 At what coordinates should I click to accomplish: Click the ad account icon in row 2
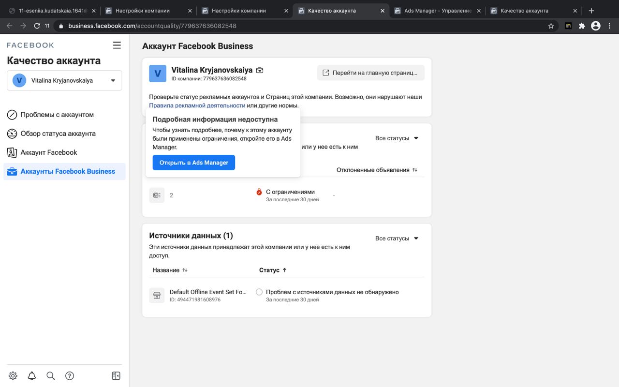[157, 195]
